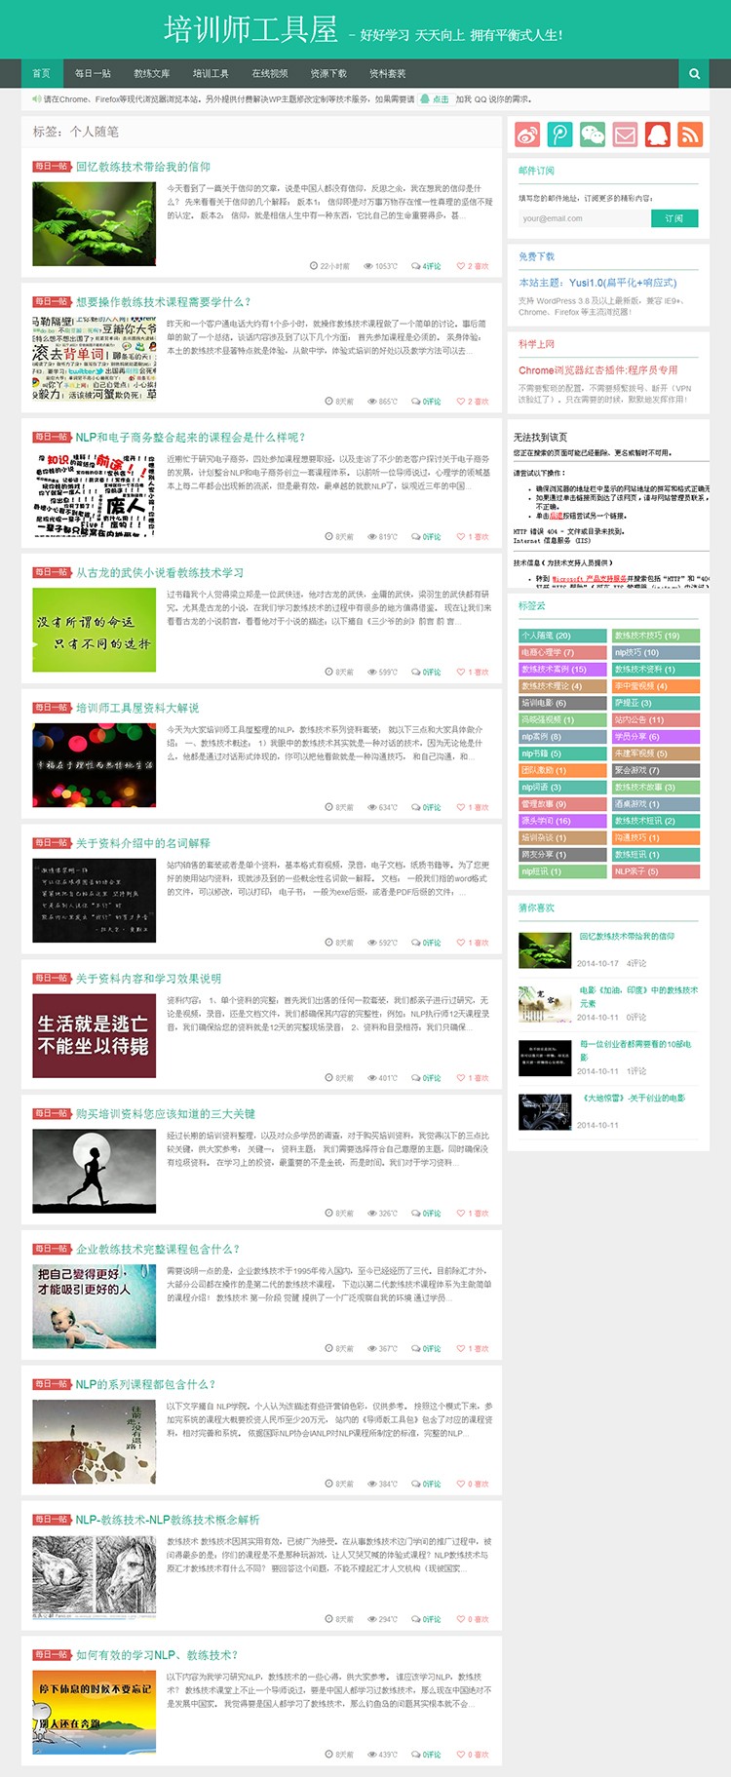Click the site title 培训师工具屋
This screenshot has width=731, height=1777.
coord(250,30)
